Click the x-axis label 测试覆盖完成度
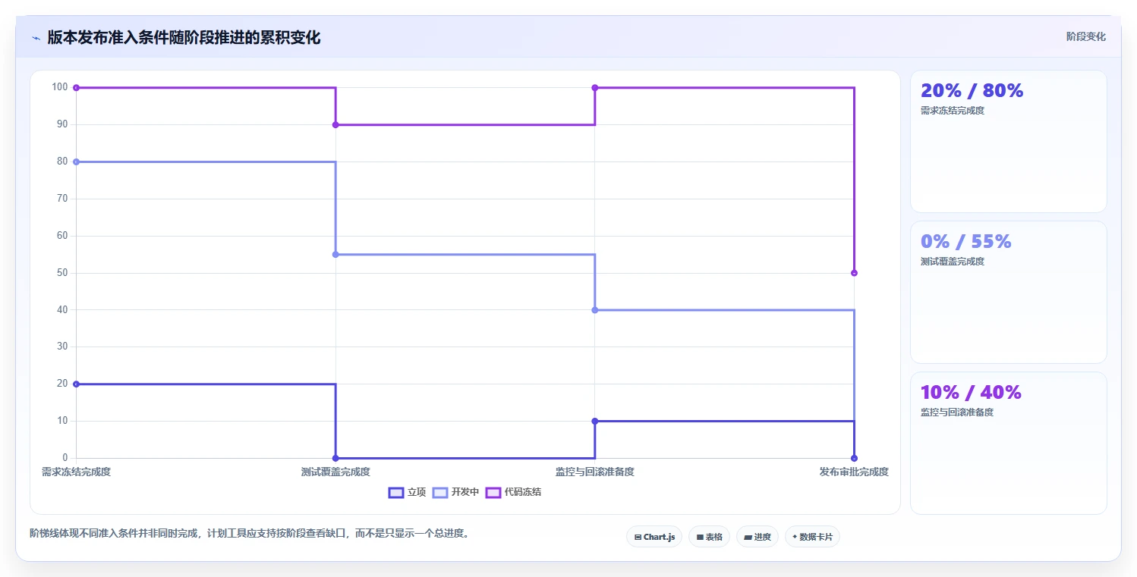Screen dimensions: 1137x577 click(x=335, y=472)
